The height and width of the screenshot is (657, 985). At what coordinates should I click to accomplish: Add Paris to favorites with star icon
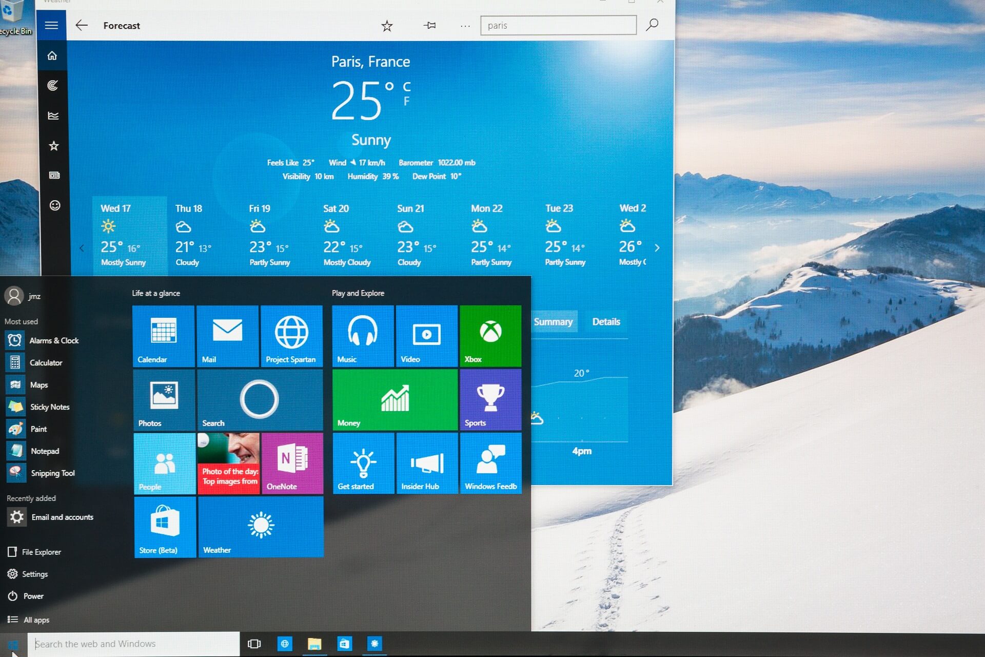pyautogui.click(x=387, y=26)
